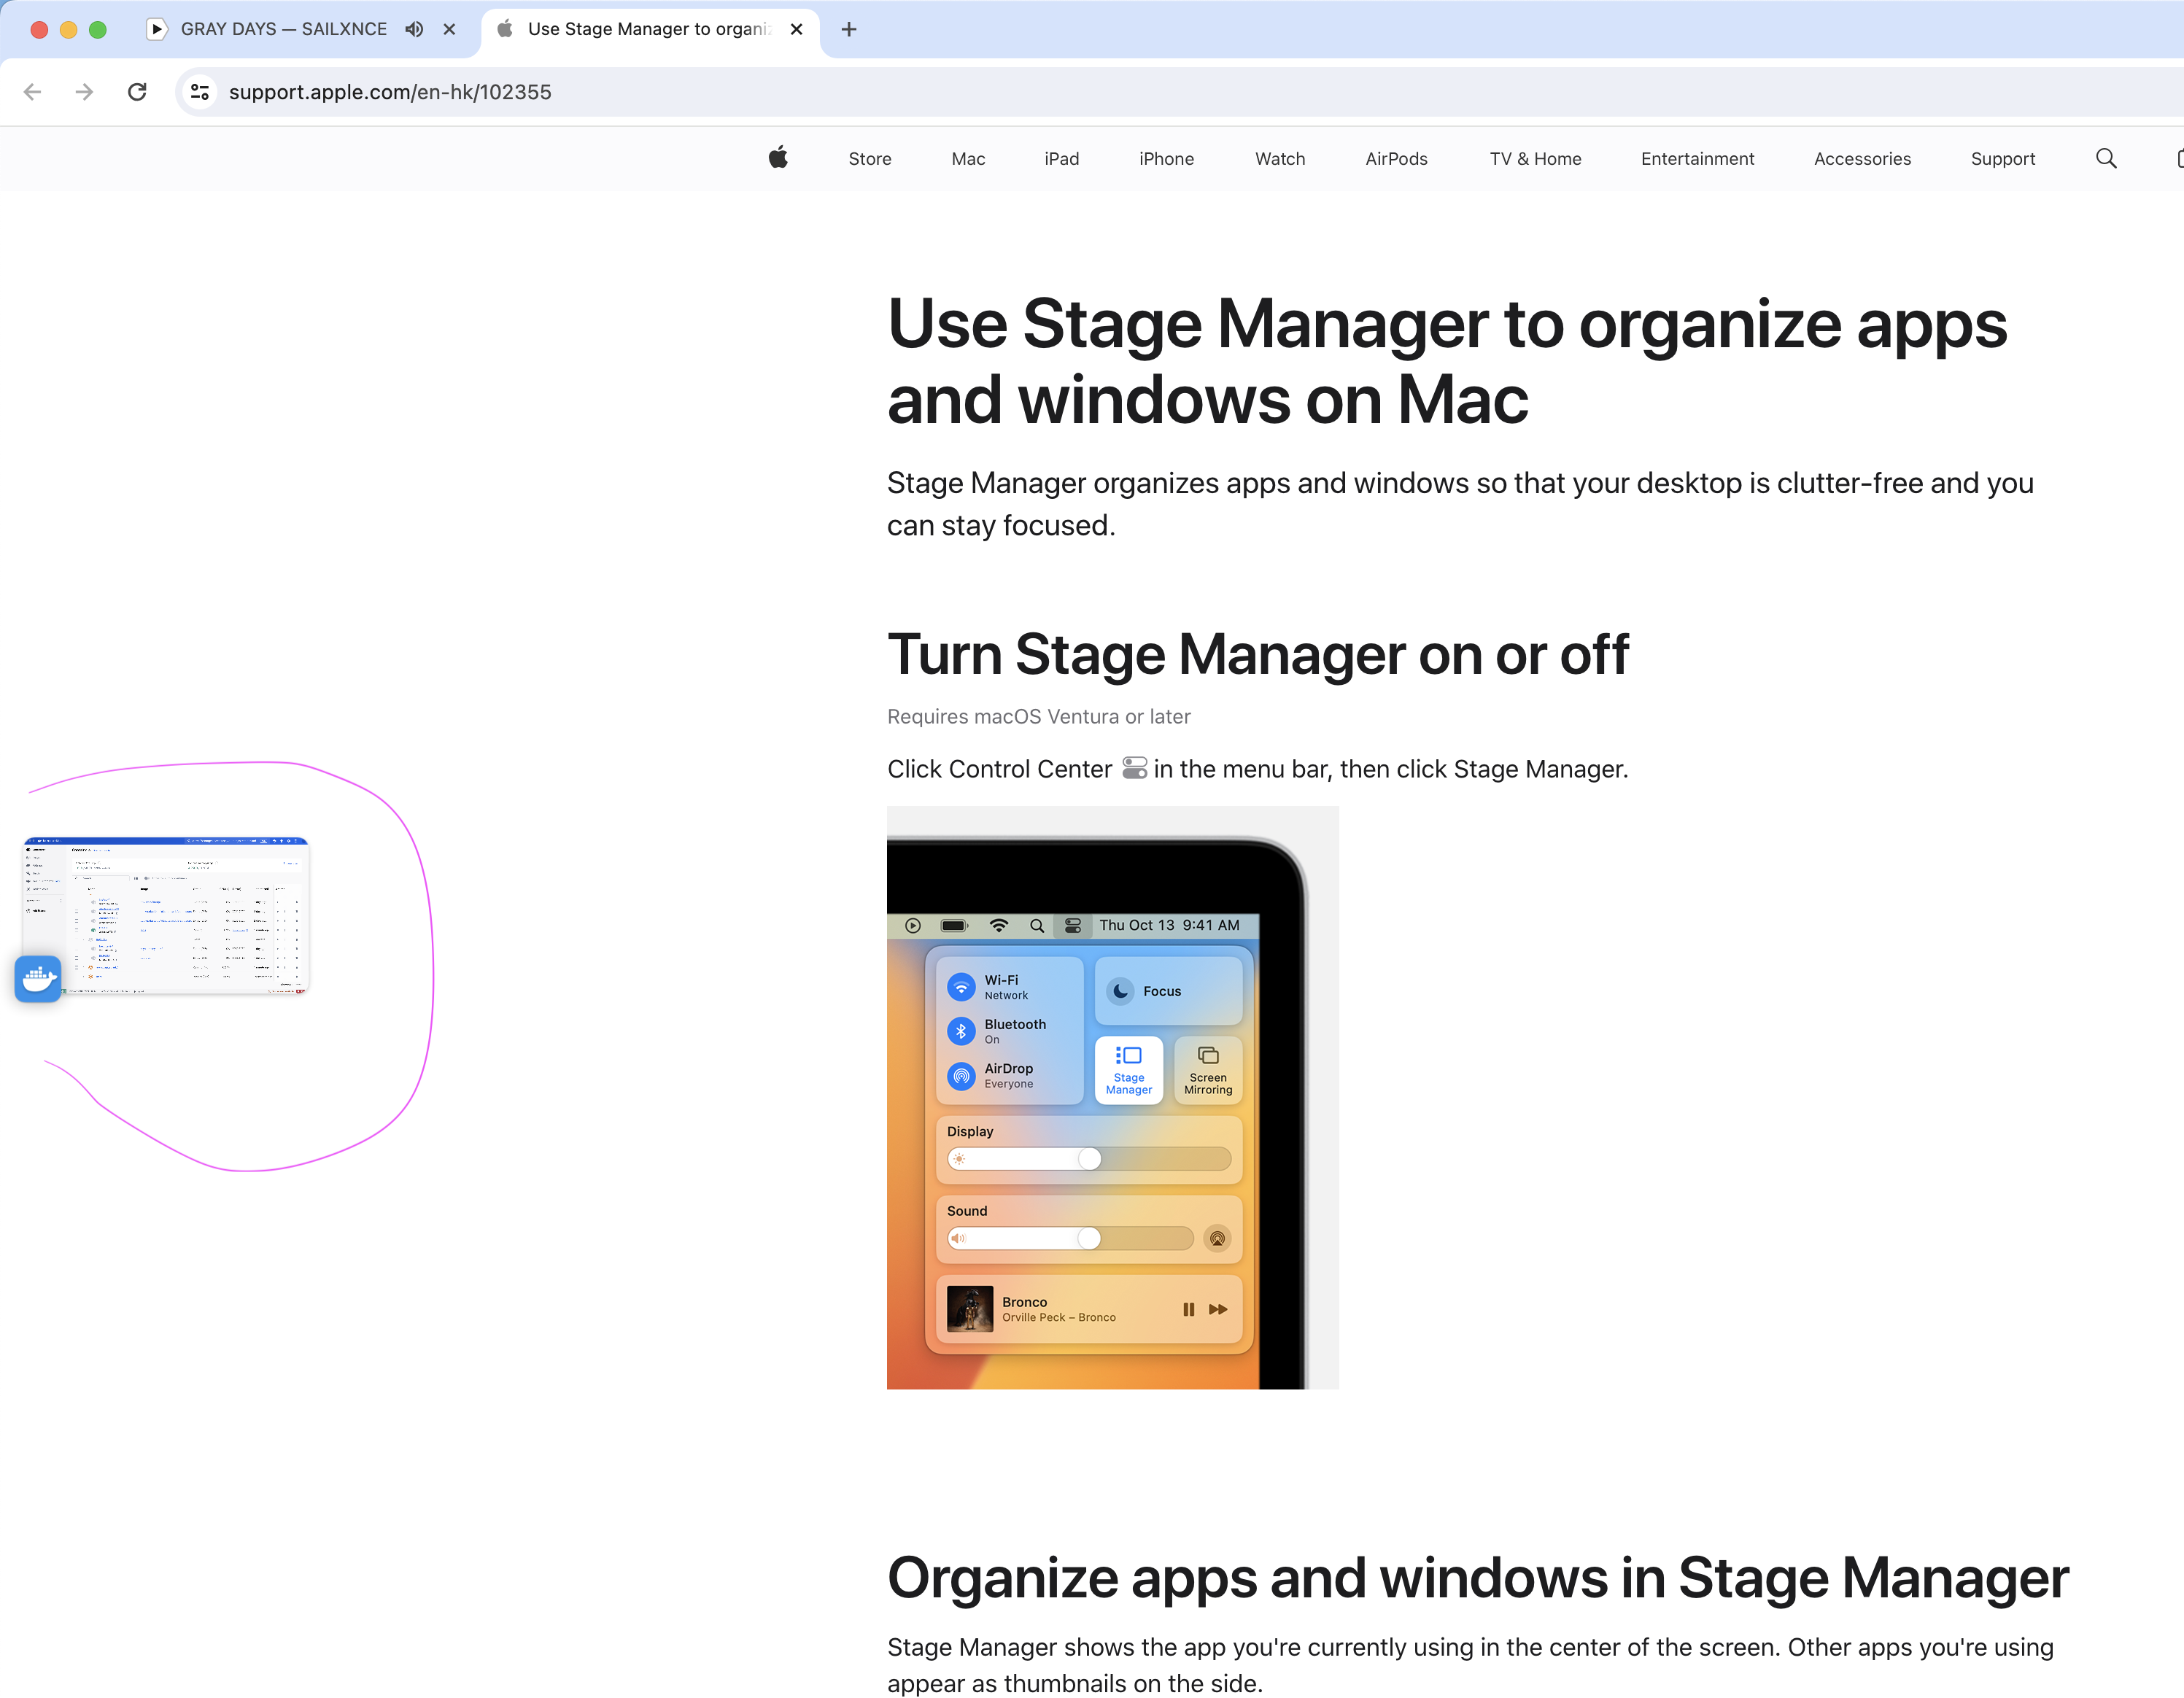Open site information icon in address bar
The width and height of the screenshot is (2184, 1698).
(200, 92)
